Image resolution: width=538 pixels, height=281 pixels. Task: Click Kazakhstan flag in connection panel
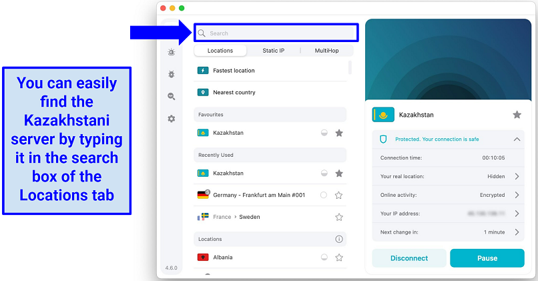pos(383,115)
